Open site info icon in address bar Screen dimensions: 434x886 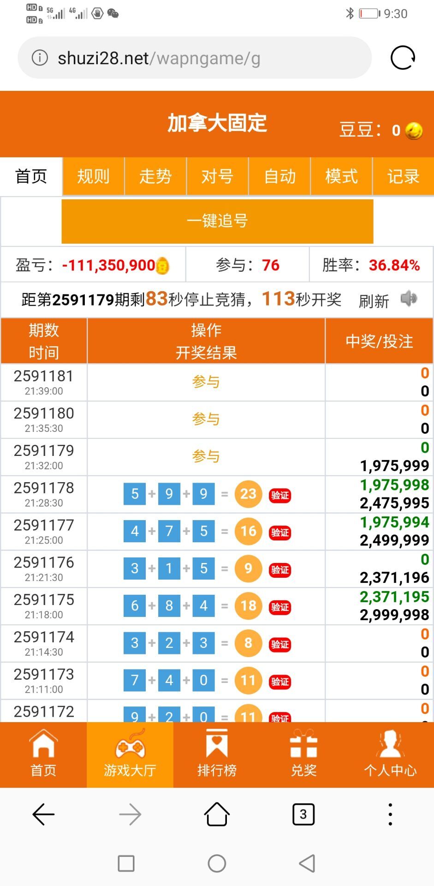click(x=40, y=58)
